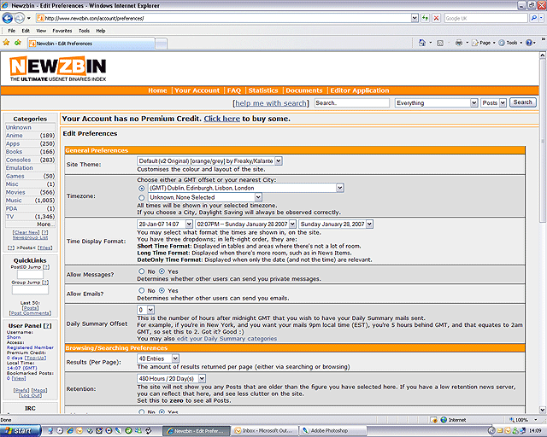Click the Internet zone globe in the status bar
The image size is (547, 437).
click(x=444, y=420)
